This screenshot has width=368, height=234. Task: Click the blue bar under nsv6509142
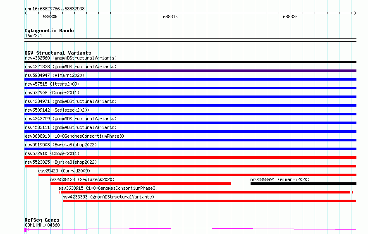point(190,114)
